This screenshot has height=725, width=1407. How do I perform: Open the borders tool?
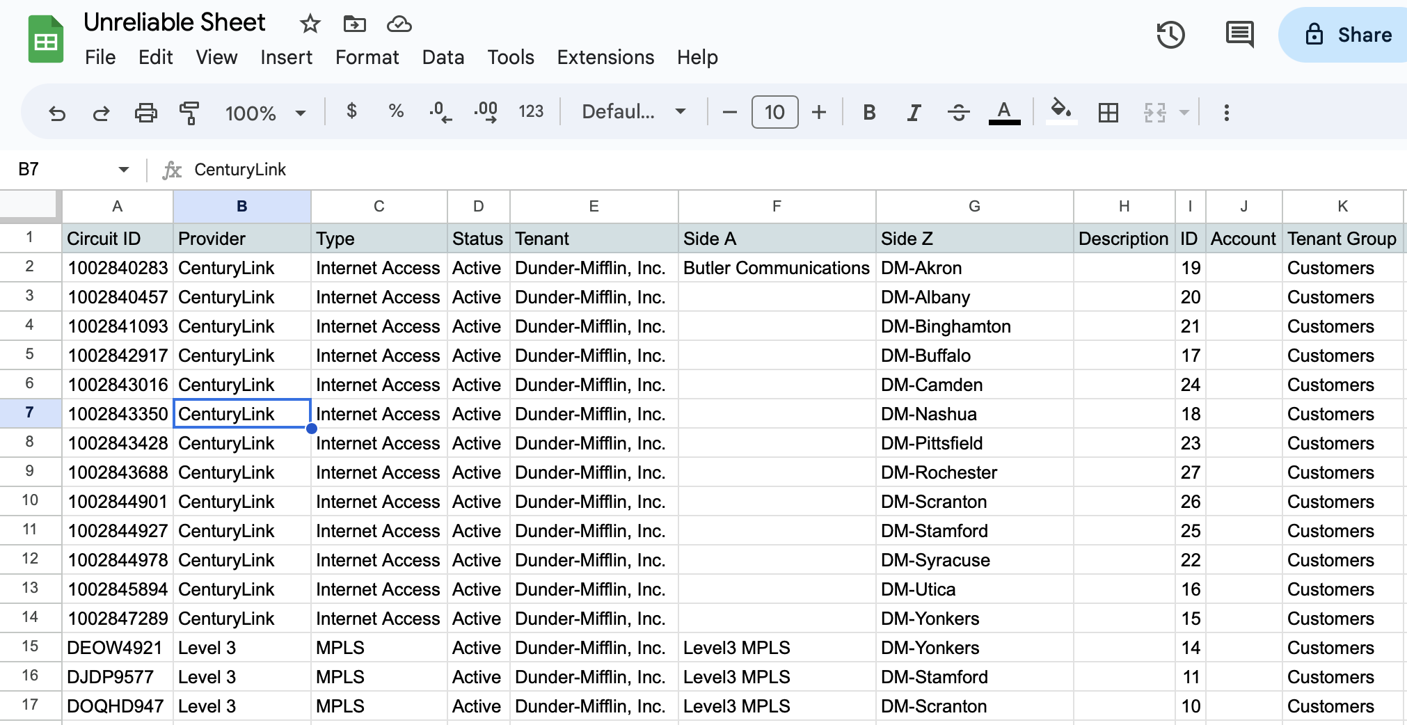tap(1108, 113)
